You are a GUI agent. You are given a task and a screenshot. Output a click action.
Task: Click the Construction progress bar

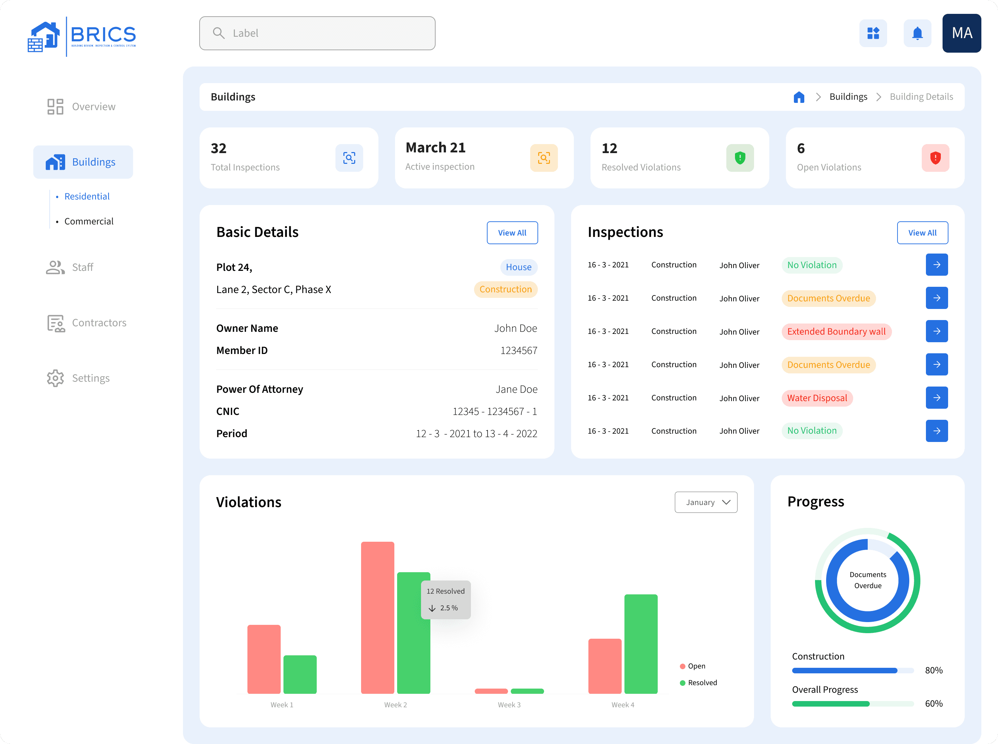tap(852, 671)
